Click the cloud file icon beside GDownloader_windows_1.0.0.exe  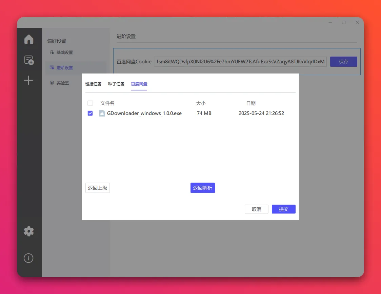click(x=102, y=113)
